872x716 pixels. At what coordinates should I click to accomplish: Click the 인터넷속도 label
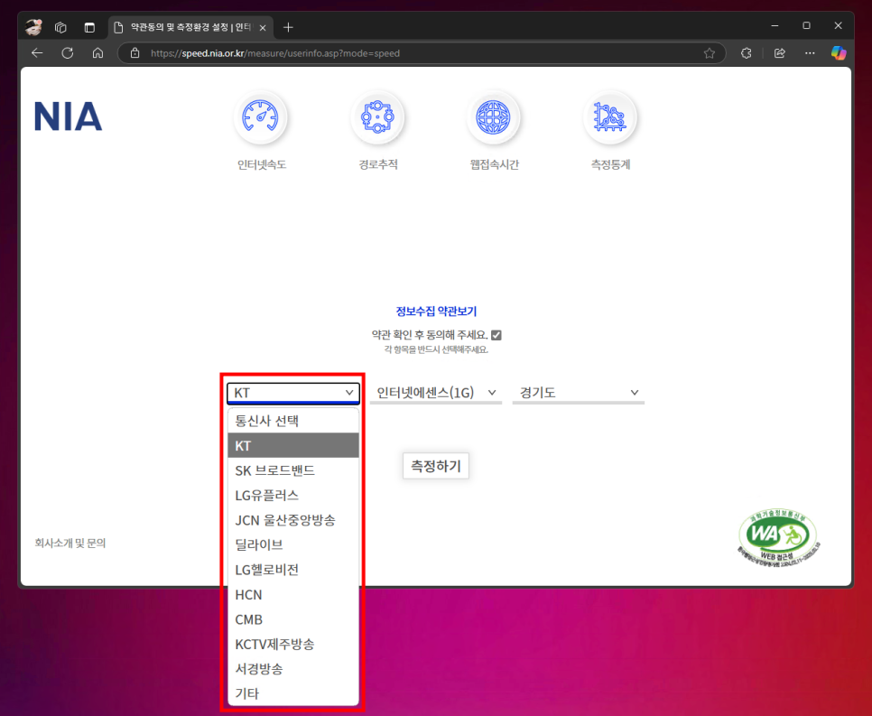point(262,164)
